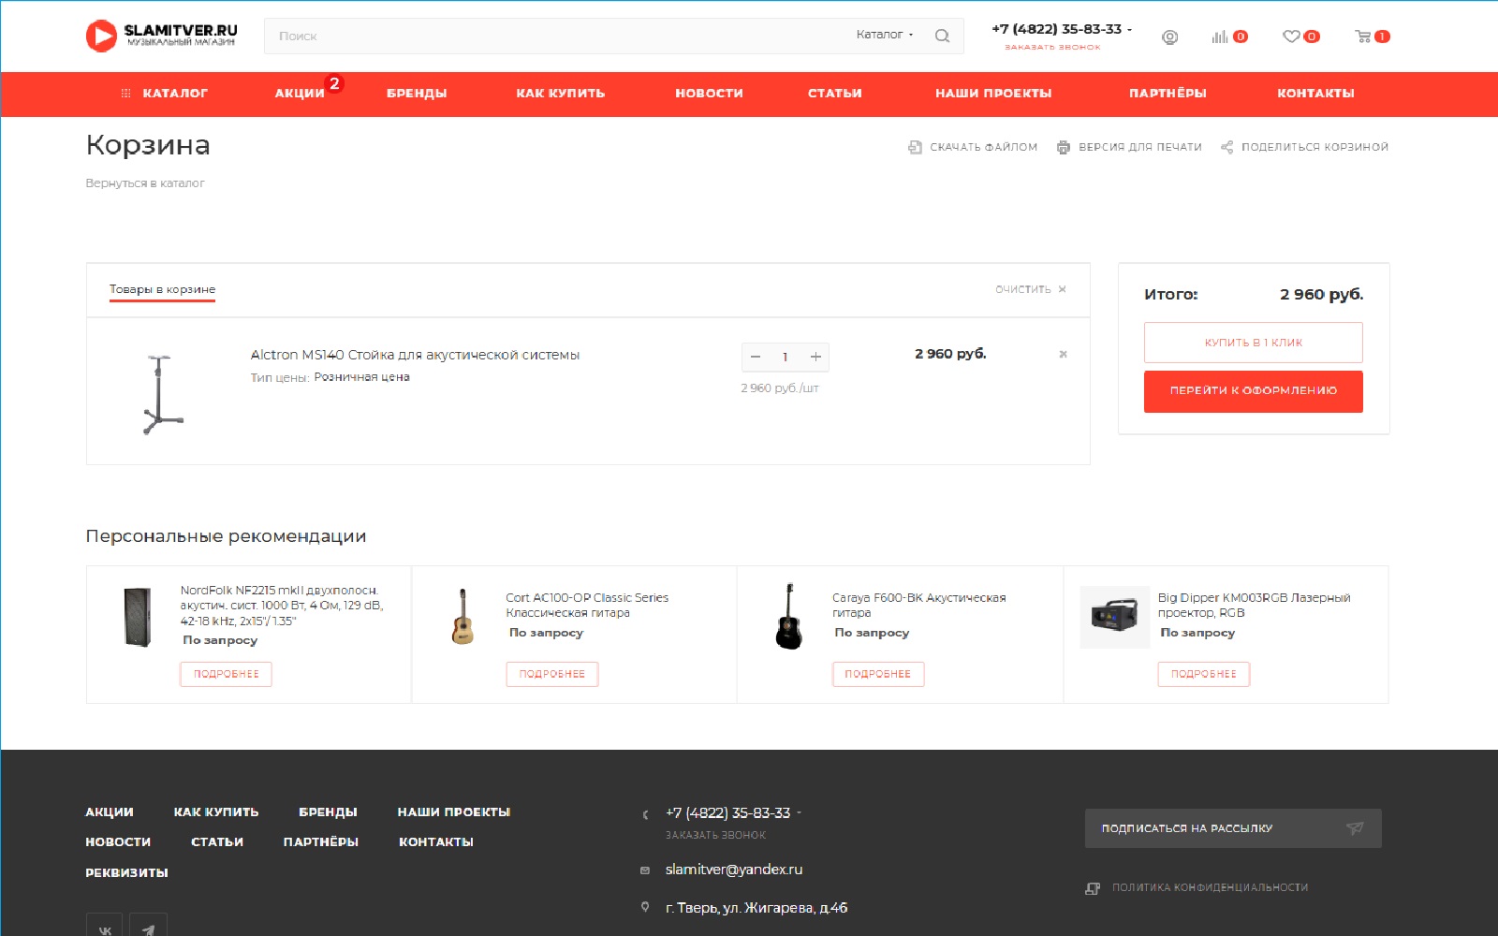
Task: Click Версия для печати link
Action: click(x=1139, y=148)
